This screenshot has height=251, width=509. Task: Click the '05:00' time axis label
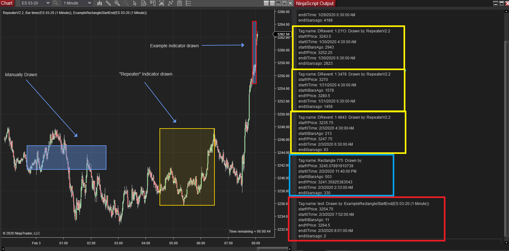pos(173,243)
